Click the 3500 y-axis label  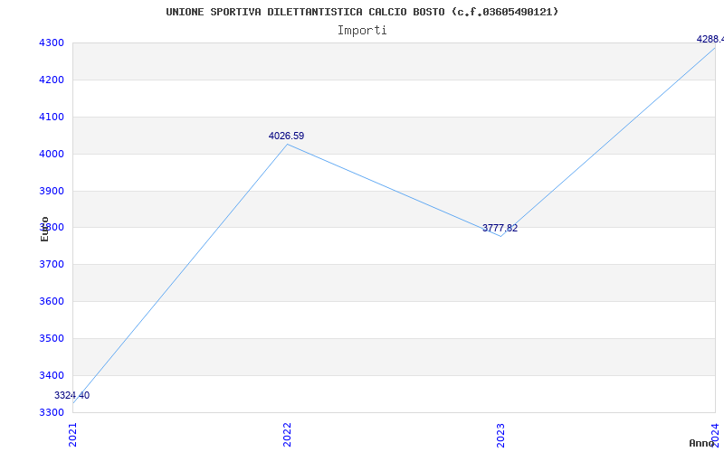tap(52, 338)
